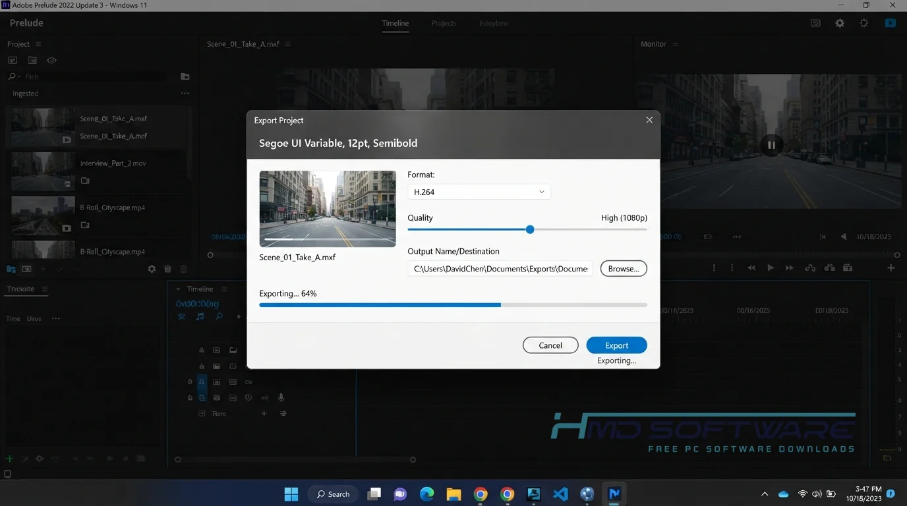
Task: Click the Scene_01_Take_A preview thumbnail in dialog
Action: pos(328,209)
